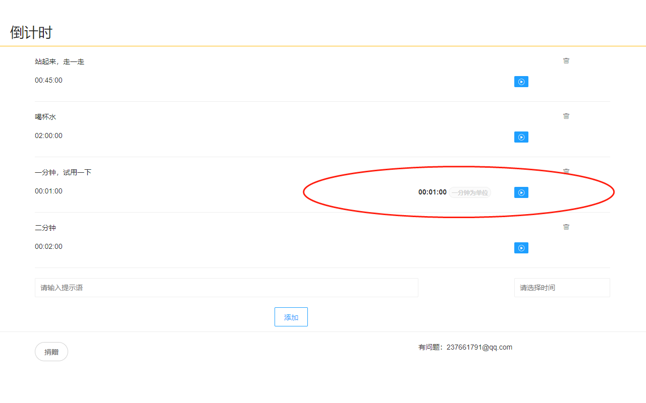Click the 一分钟，试用一下 reminder title
This screenshot has width=646, height=403.
63,172
